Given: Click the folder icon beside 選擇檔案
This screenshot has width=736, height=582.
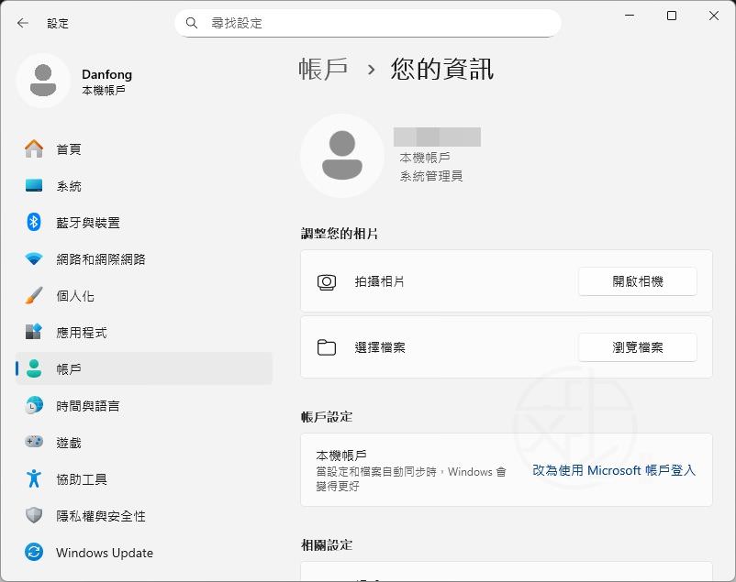Looking at the screenshot, I should (327, 347).
